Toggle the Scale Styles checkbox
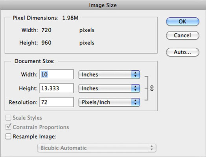 (8, 118)
